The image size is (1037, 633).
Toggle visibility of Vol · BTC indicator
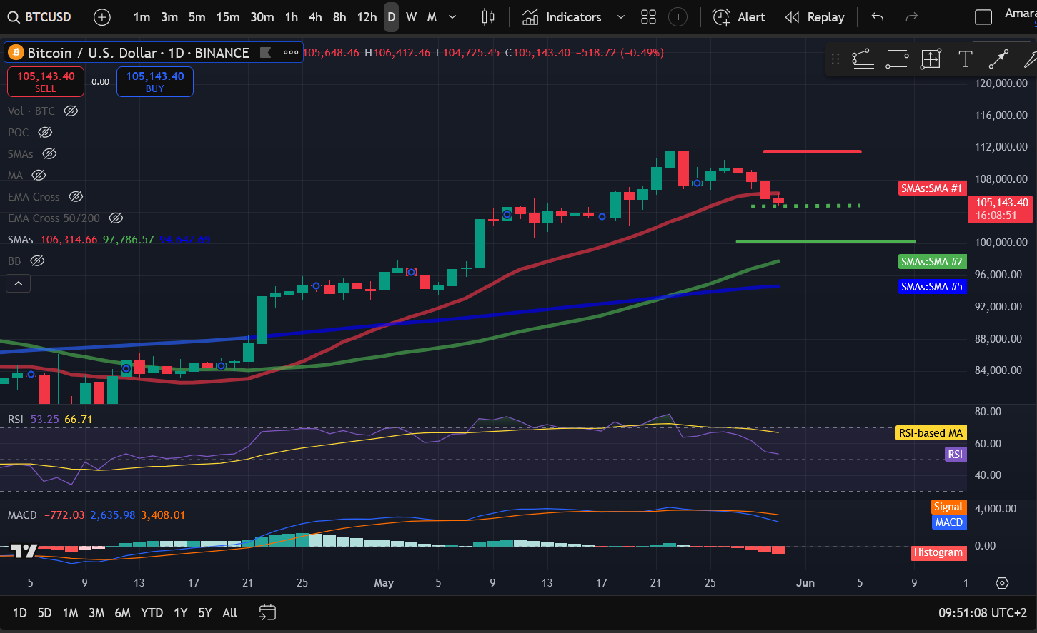(71, 111)
